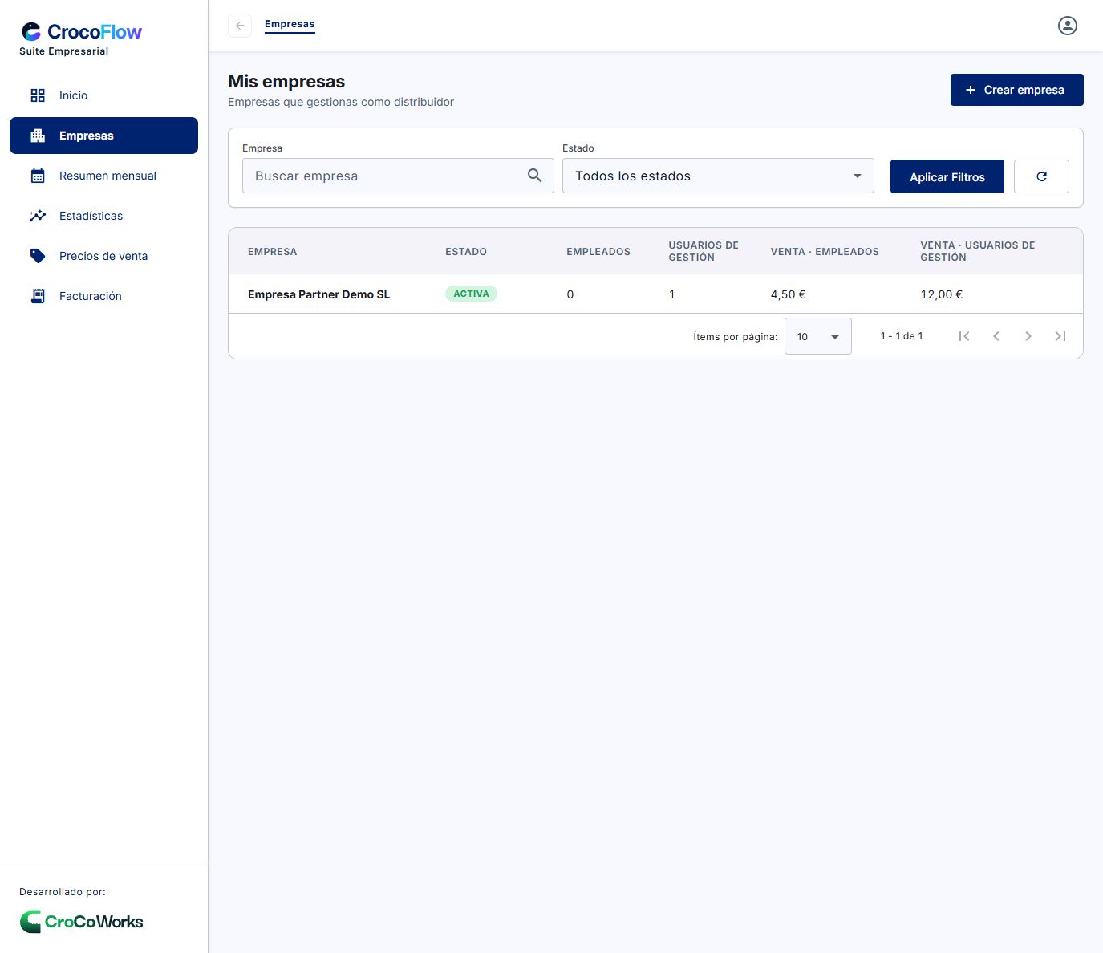1103x953 pixels.
Task: Go to the previous page arrow
Action: point(996,336)
